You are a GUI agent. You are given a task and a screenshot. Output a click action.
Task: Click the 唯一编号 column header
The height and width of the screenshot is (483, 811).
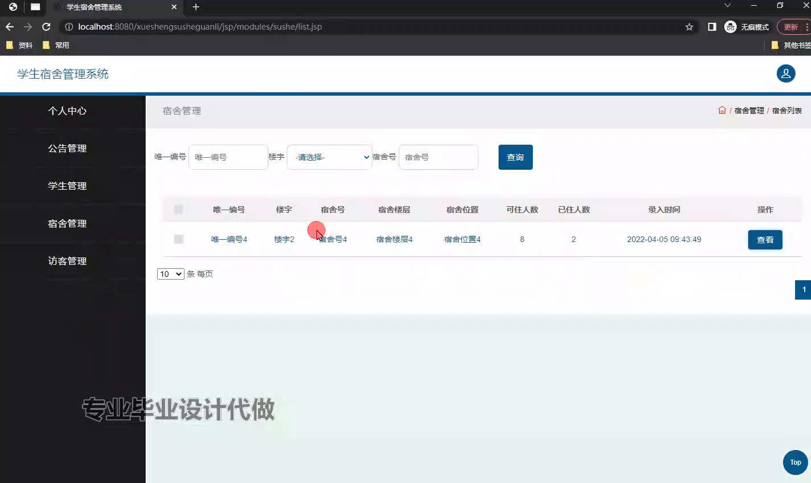(229, 210)
